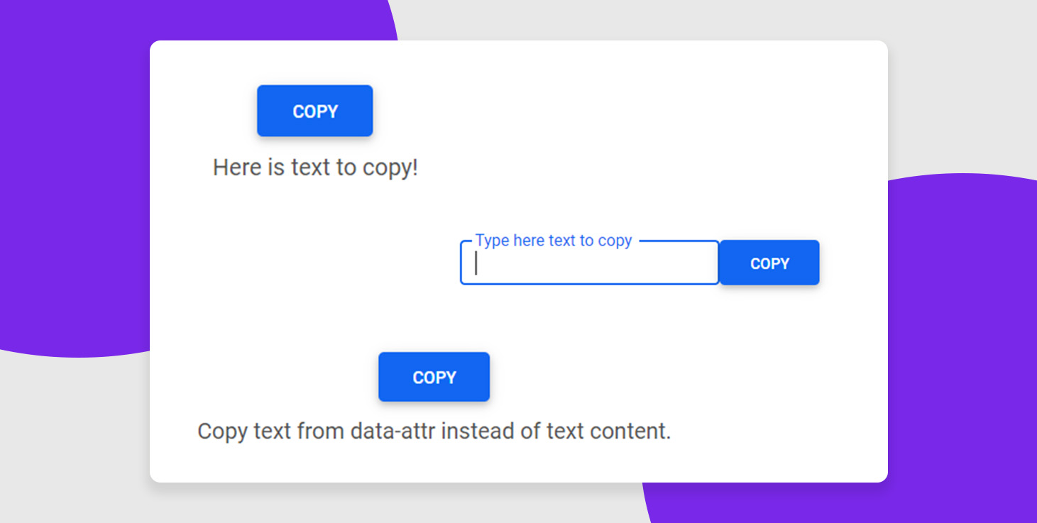Click the word "Here" starting the first sentence
The height and width of the screenshot is (523, 1037).
[x=237, y=168]
